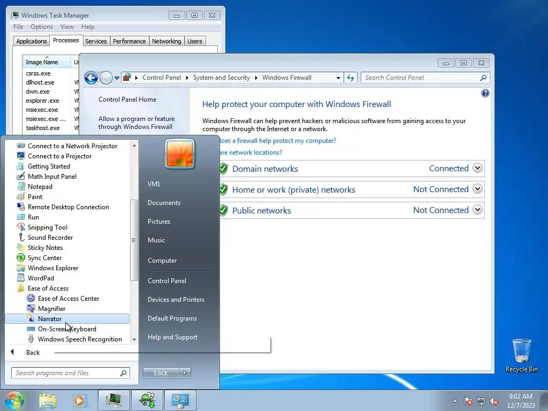The height and width of the screenshot is (411, 548).
Task: Open Sticky Notes
Action: [45, 248]
